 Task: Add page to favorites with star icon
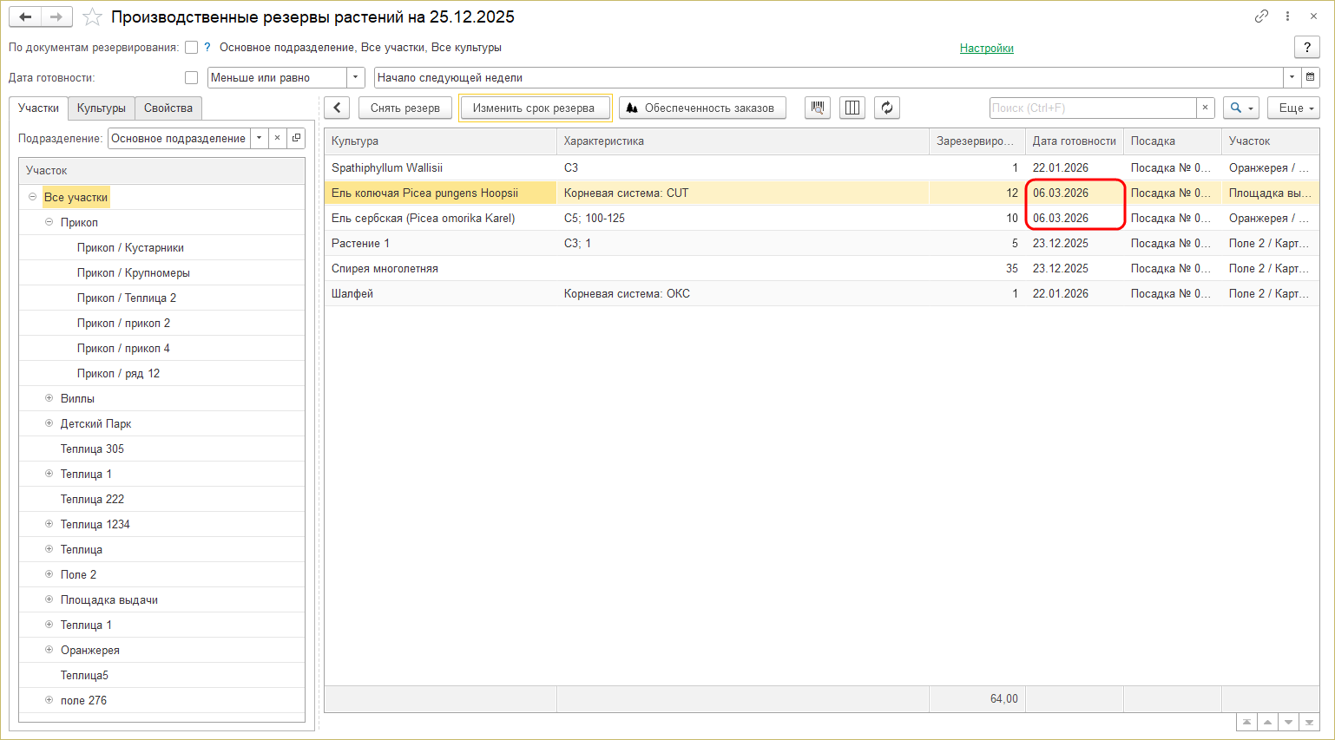point(92,16)
